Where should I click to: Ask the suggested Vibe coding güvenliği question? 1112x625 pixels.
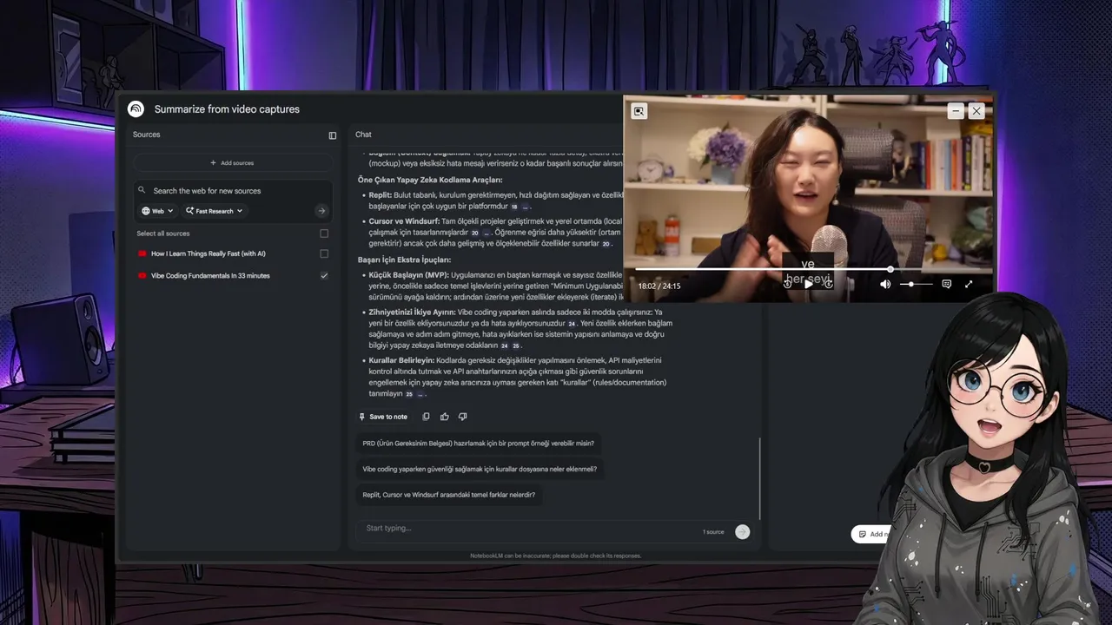click(480, 469)
